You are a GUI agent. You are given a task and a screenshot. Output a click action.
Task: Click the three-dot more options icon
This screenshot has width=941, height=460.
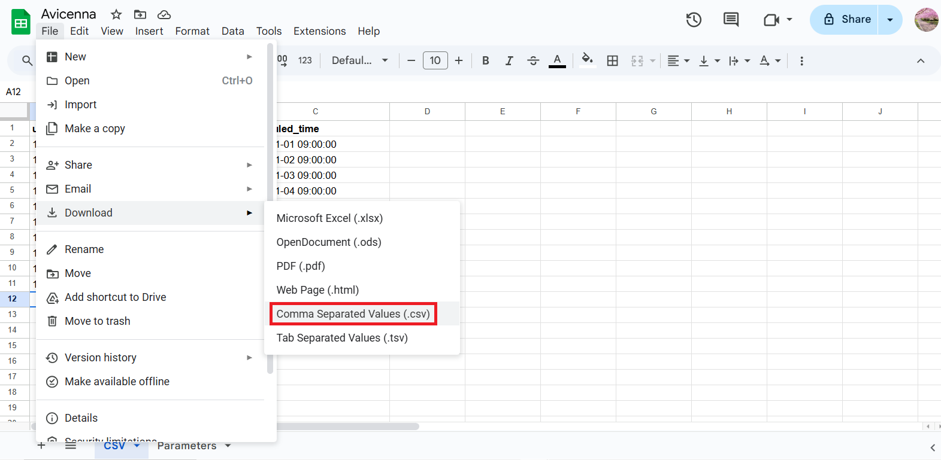801,60
